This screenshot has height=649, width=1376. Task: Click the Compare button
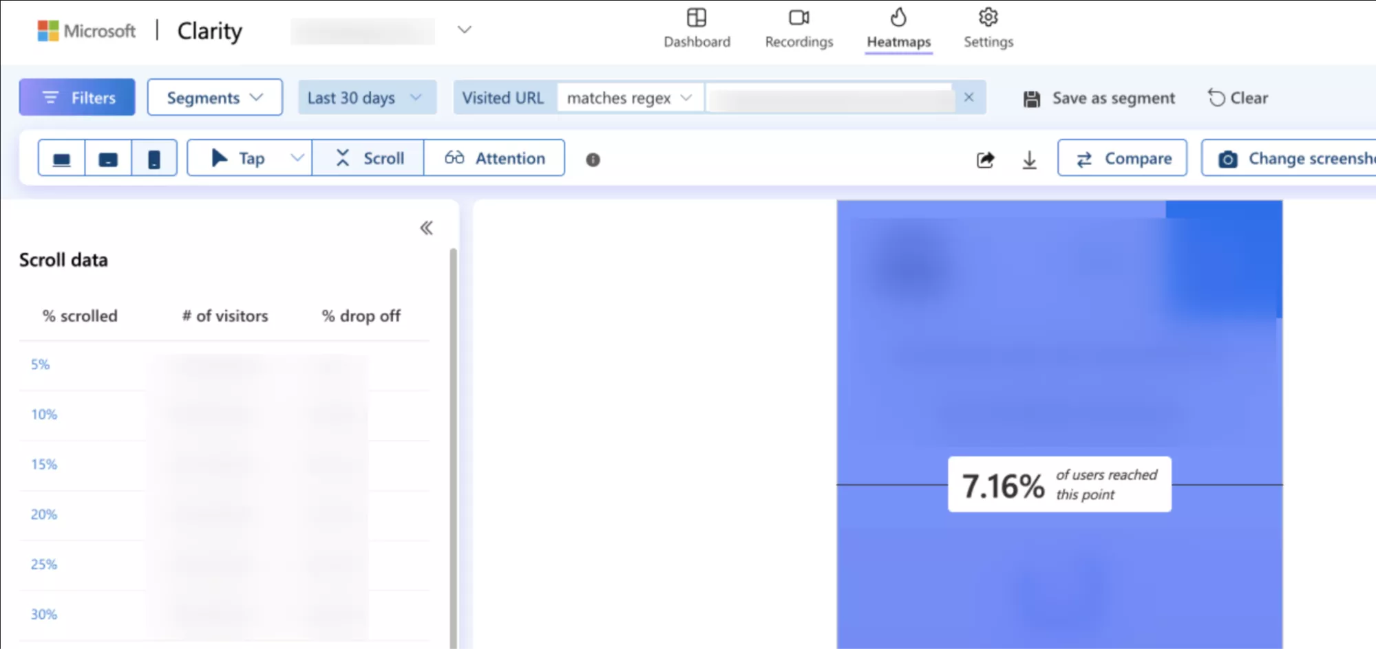click(x=1122, y=158)
